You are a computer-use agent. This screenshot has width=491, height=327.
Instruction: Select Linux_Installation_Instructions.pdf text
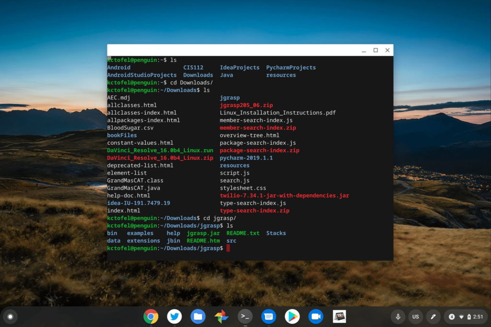pyautogui.click(x=278, y=113)
